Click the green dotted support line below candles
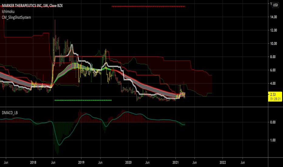This screenshot has width=283, height=167. tap(83, 100)
